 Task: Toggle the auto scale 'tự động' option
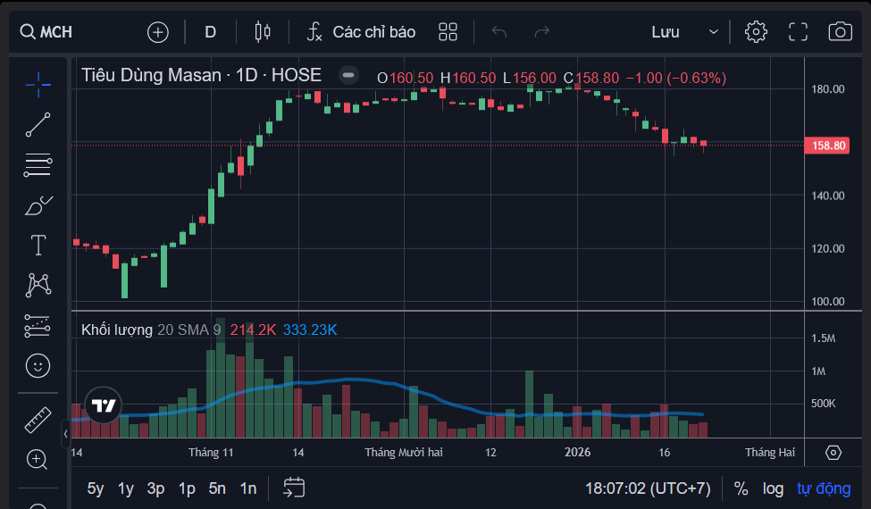pos(824,488)
